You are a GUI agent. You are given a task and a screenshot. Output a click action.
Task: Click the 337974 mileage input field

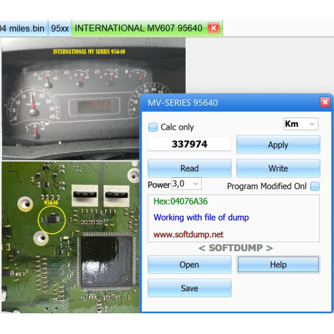(x=190, y=144)
